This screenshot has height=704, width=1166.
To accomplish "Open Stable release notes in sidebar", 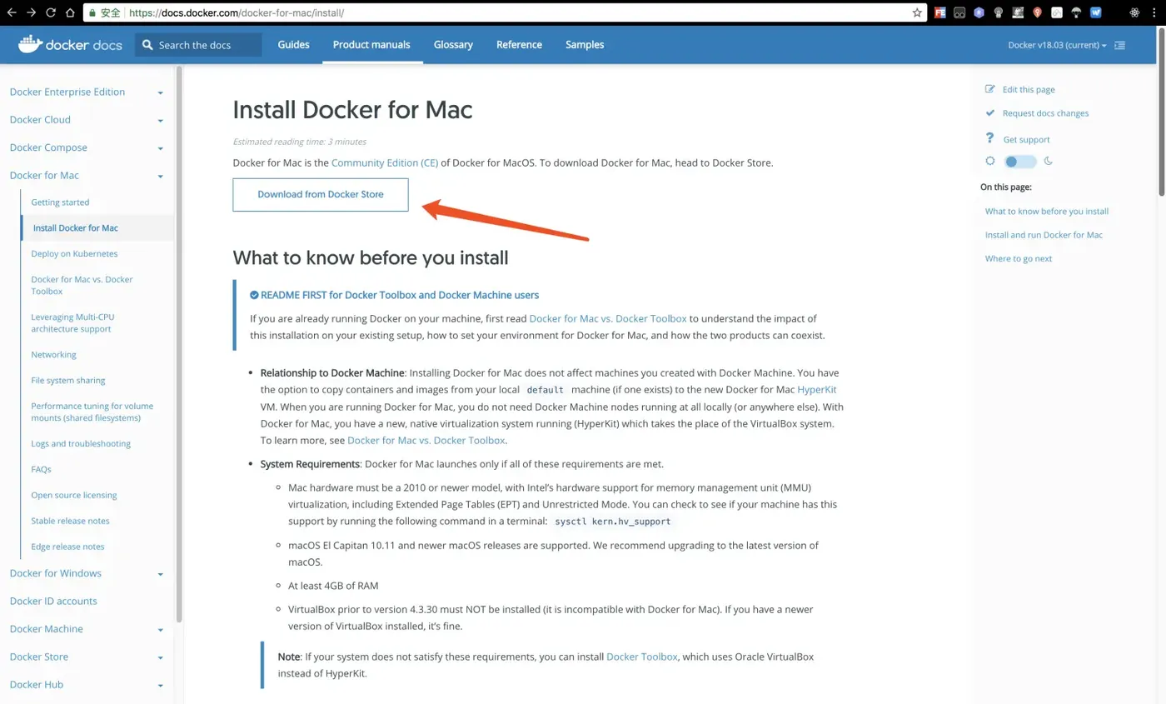I will coord(70,521).
